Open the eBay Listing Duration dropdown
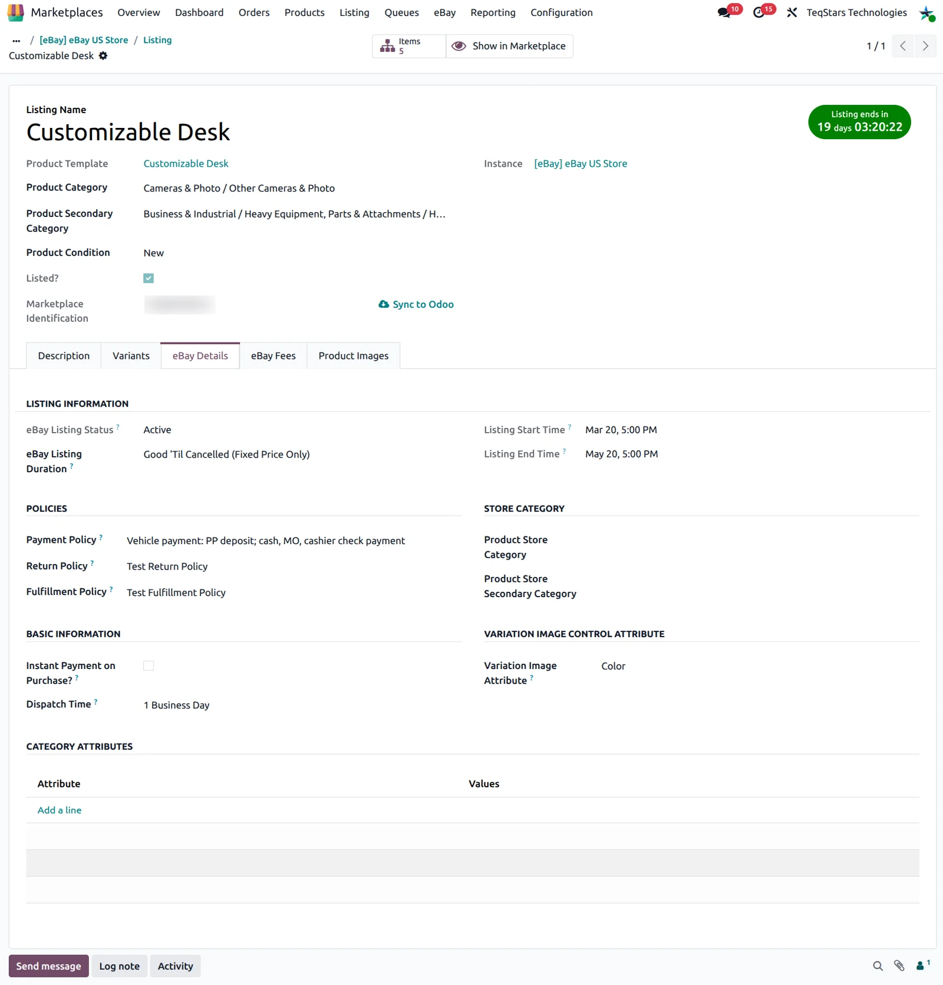 coord(302,454)
